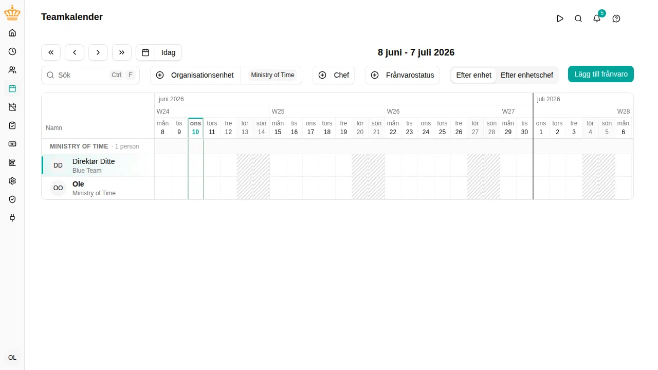
Task: Open the Home icon in sidebar
Action: coord(12,33)
